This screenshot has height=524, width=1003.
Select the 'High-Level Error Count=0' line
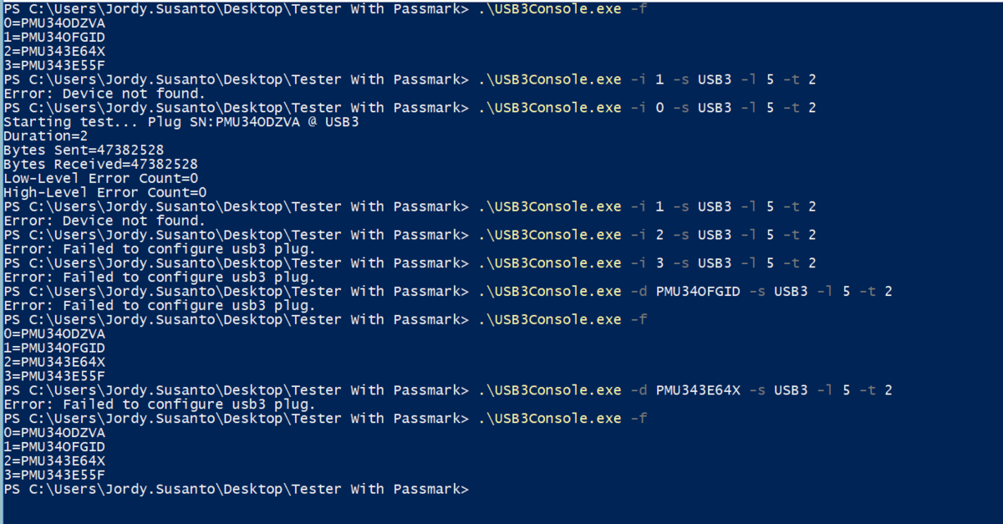point(105,193)
